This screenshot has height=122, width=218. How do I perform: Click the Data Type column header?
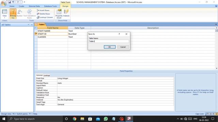[79, 28]
